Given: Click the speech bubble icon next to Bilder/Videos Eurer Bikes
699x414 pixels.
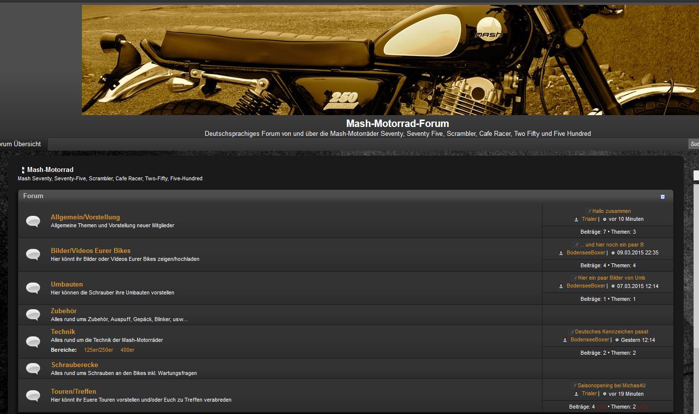Looking at the screenshot, I should coord(33,254).
